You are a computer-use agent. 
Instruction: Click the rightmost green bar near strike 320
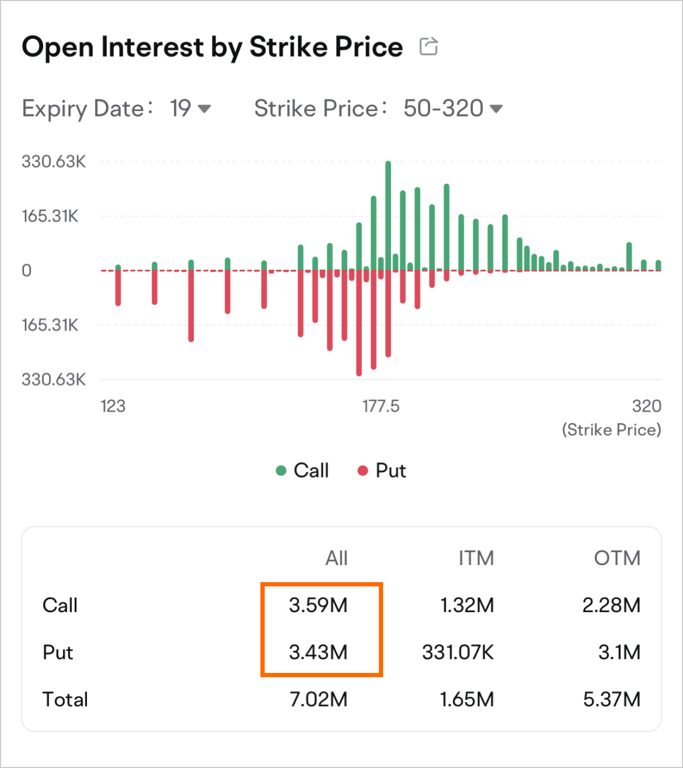coord(658,264)
